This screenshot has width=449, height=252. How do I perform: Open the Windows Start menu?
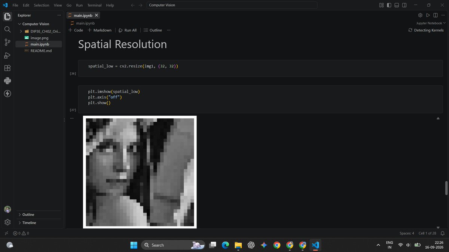[x=134, y=245]
